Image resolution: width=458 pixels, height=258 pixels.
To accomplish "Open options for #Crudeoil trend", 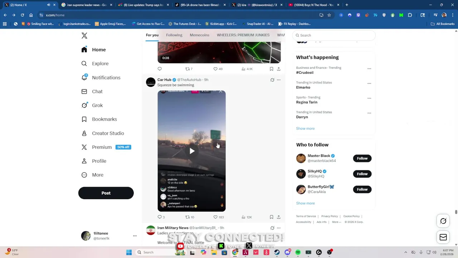I will 369,68.
